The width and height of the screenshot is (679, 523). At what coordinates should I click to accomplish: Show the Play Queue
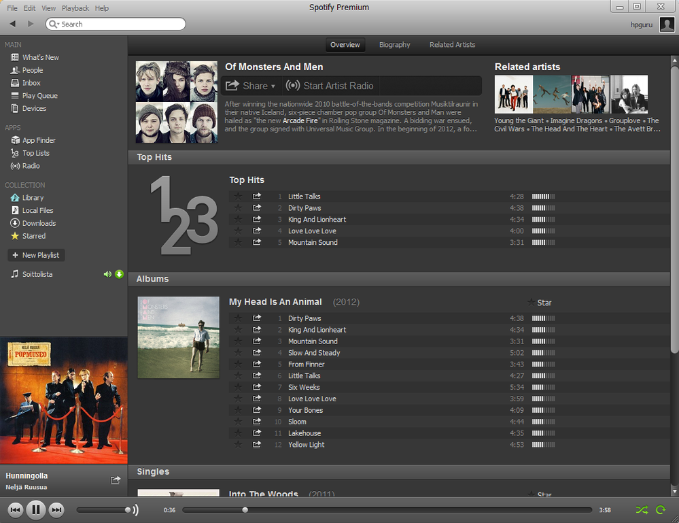(x=34, y=96)
